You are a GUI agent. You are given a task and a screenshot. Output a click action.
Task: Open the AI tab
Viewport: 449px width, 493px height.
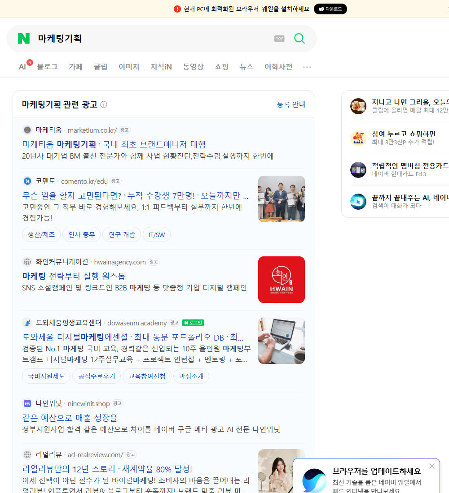22,67
